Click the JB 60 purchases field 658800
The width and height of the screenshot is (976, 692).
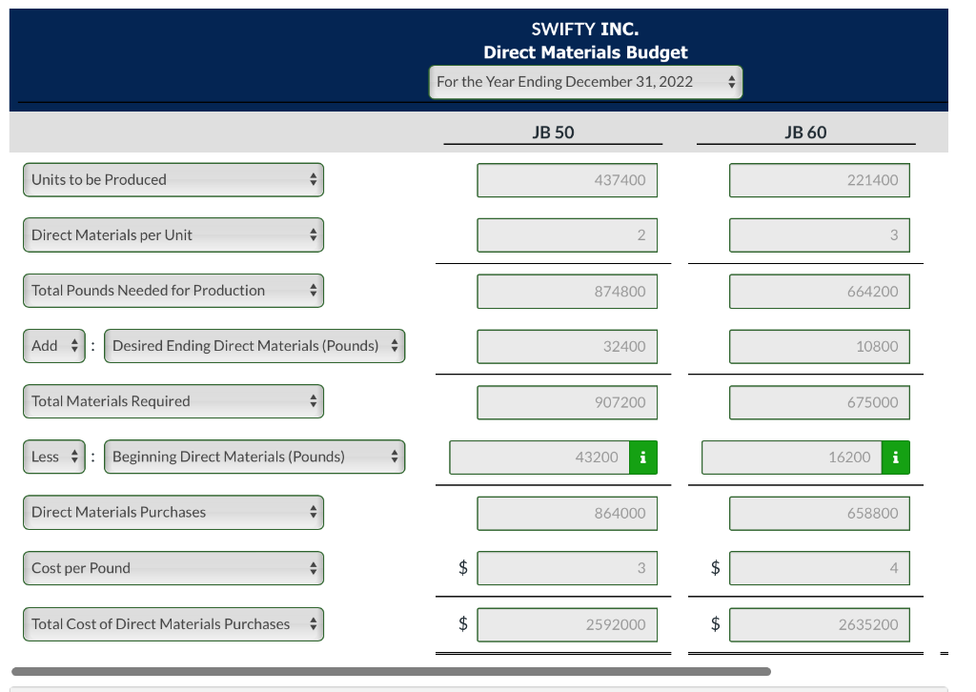pyautogui.click(x=820, y=514)
